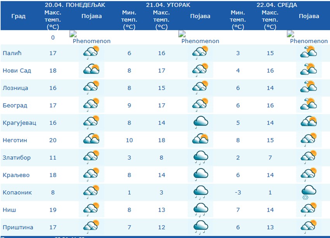Click the Лозница city row label
330x238 pixels.
click(x=16, y=88)
